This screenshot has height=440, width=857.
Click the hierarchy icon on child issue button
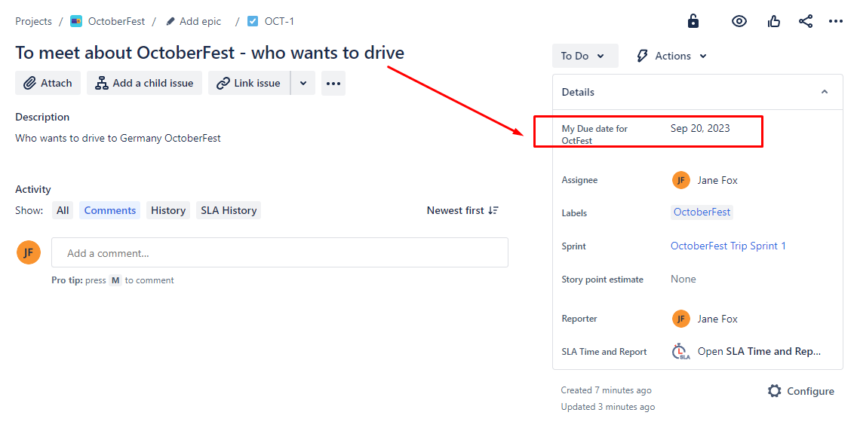(x=102, y=83)
